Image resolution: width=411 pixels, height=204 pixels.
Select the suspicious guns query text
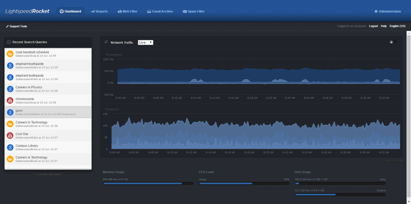click(19, 111)
